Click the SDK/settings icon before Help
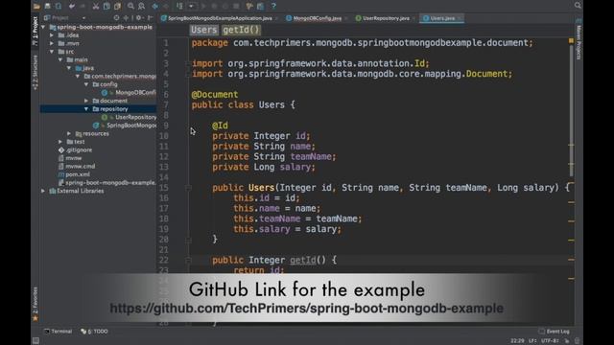The width and height of the screenshot is (614, 345). coord(260,7)
